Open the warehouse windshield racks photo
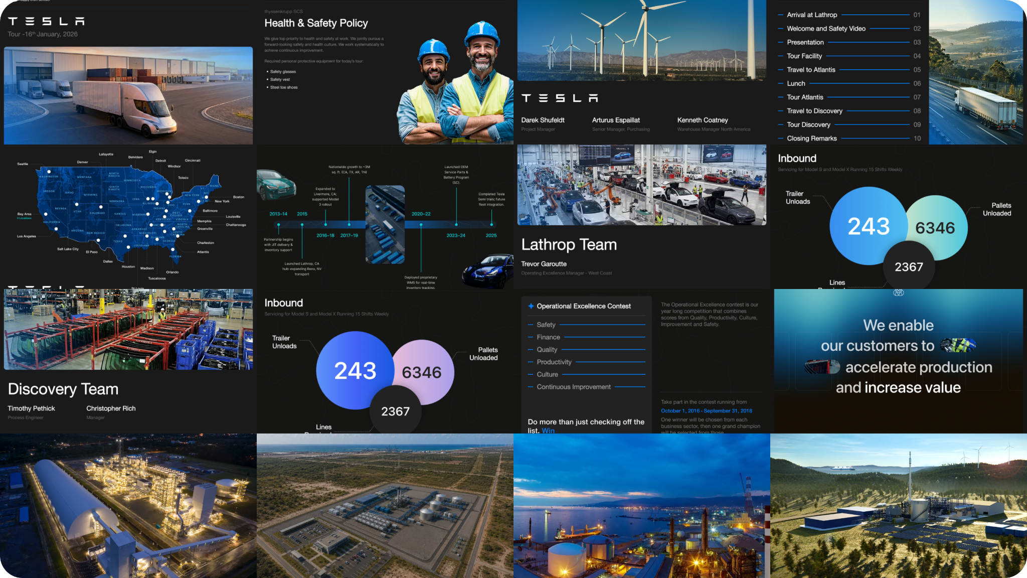 point(128,329)
